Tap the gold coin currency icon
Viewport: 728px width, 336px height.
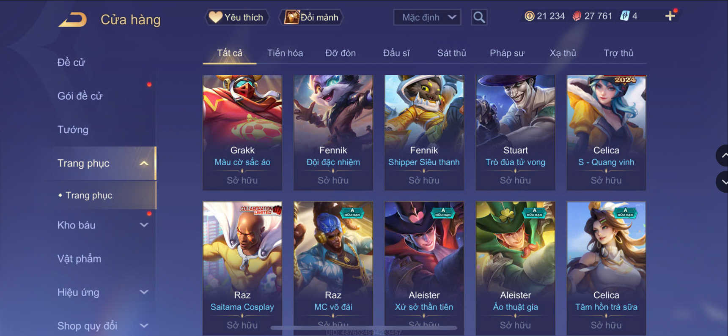(529, 16)
